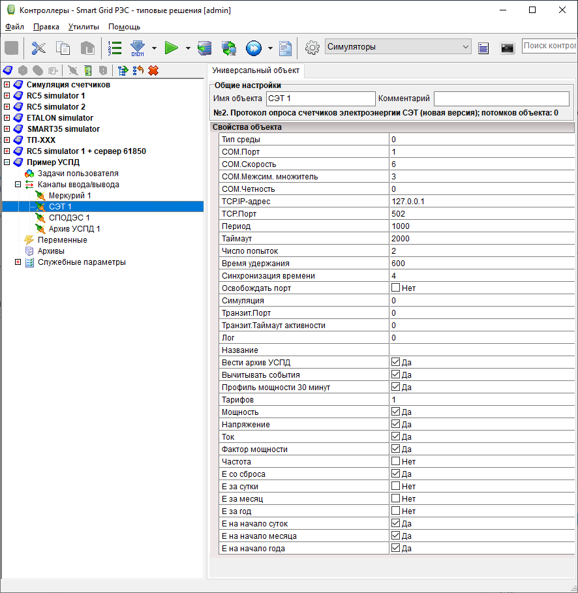Image resolution: width=578 pixels, height=593 pixels.
Task: Click the scissors cut icon in toolbar
Action: pyautogui.click(x=39, y=48)
